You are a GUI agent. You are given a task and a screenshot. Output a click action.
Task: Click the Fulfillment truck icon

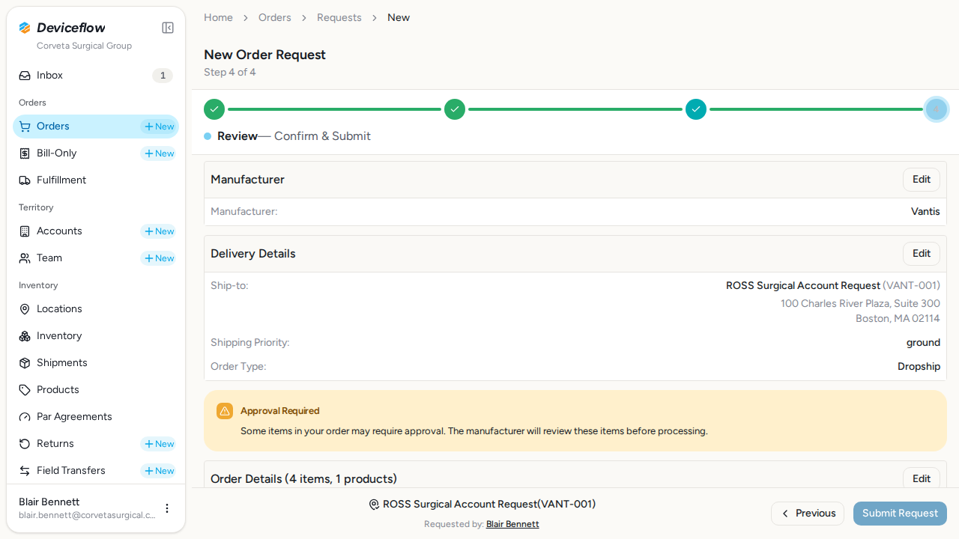(25, 180)
